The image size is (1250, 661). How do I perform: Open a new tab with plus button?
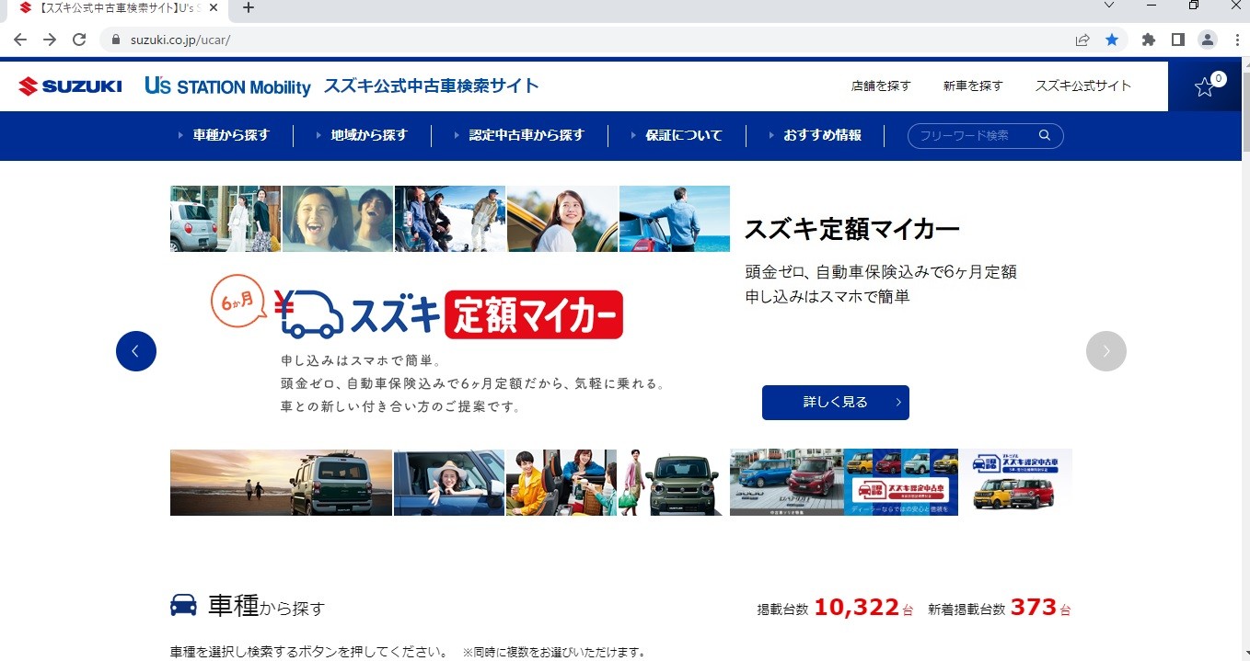pos(248,8)
